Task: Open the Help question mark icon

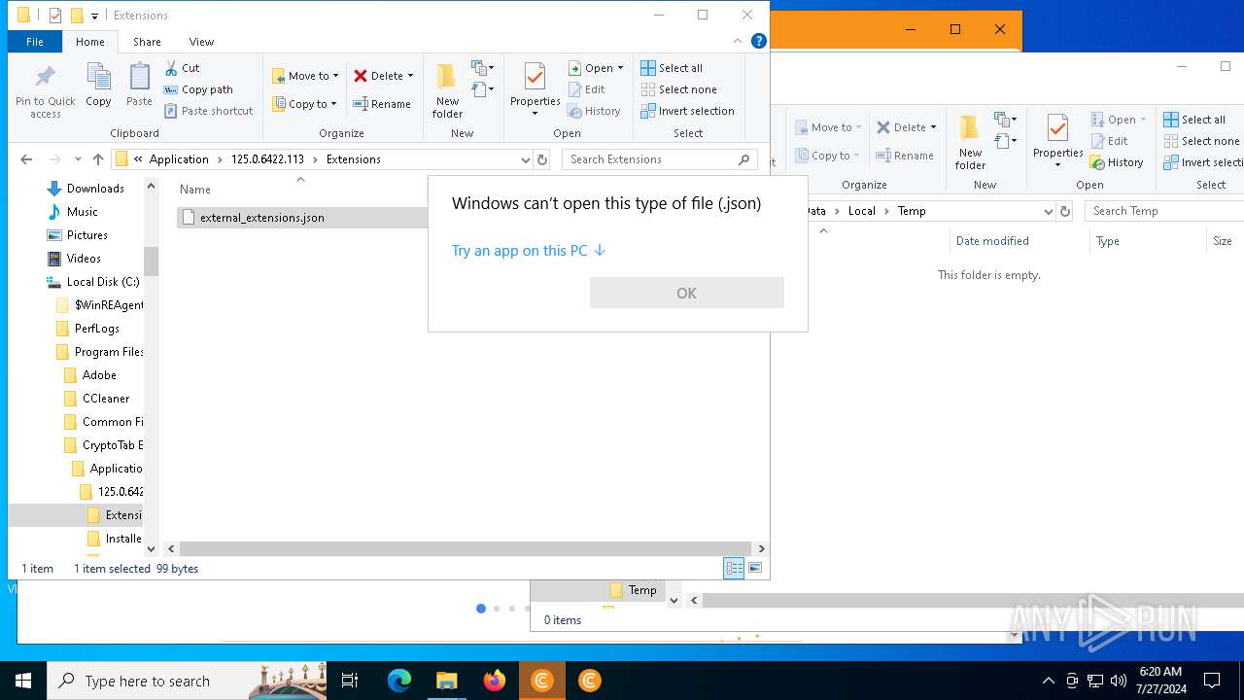Action: pyautogui.click(x=759, y=41)
